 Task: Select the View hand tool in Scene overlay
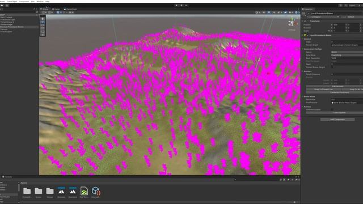(x=43, y=19)
